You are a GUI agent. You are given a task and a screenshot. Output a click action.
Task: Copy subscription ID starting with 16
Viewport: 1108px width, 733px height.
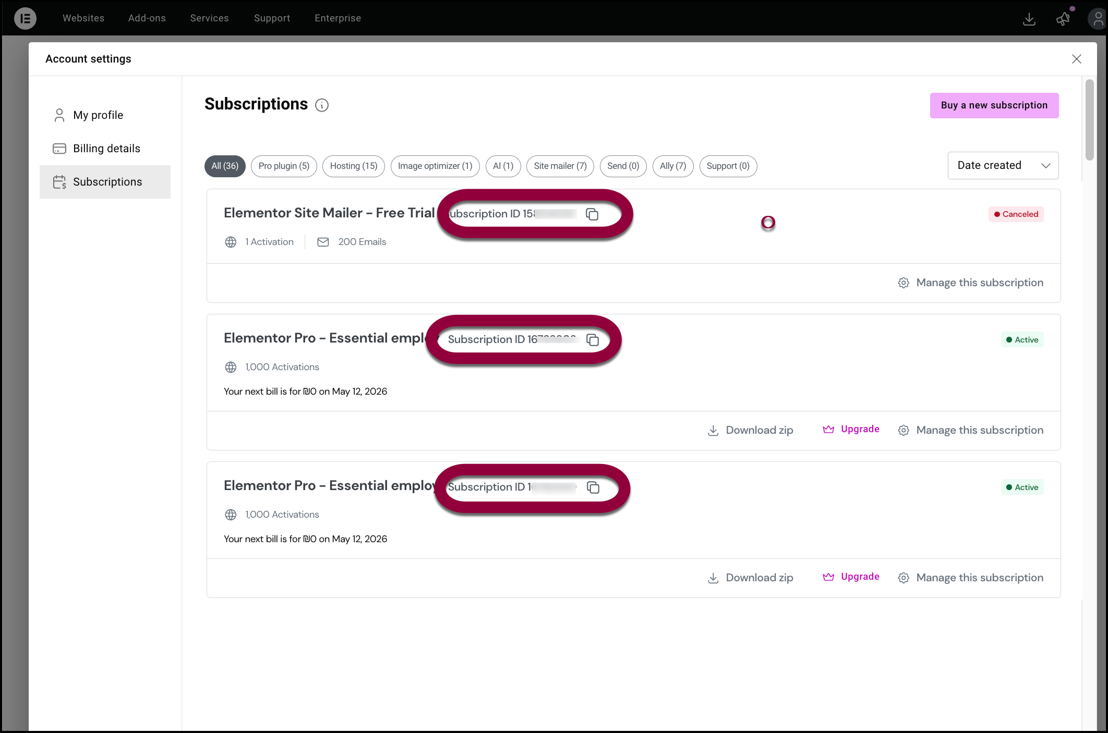click(593, 340)
